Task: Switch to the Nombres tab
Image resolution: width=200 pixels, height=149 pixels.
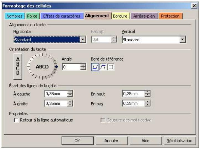Action: pyautogui.click(x=15, y=16)
